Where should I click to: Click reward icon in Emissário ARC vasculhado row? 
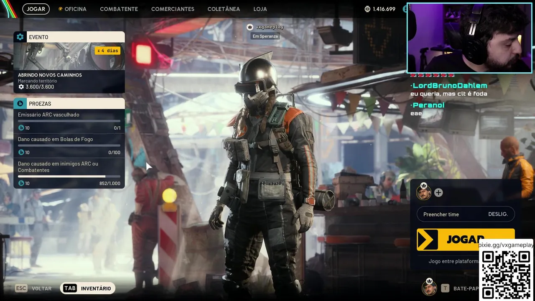pyautogui.click(x=21, y=128)
